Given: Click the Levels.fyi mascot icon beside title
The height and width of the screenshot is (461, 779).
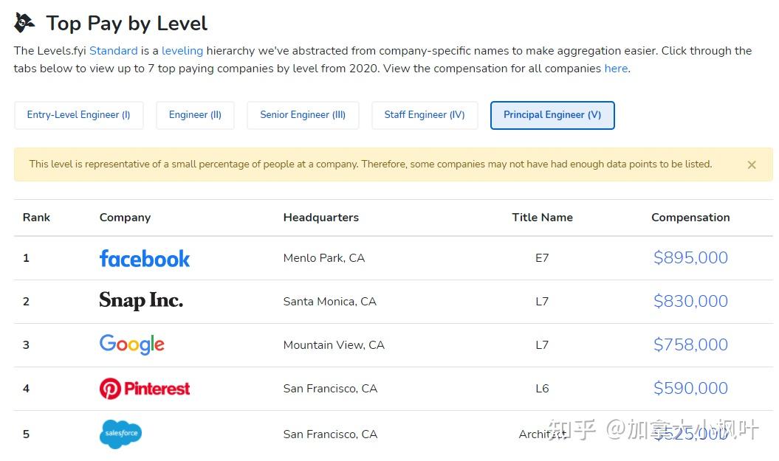Looking at the screenshot, I should click(x=24, y=23).
